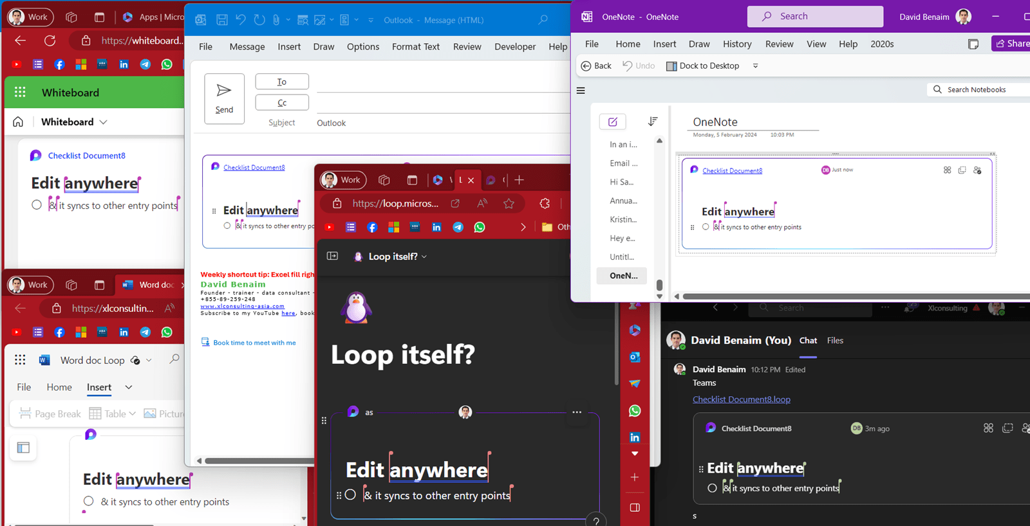This screenshot has width=1030, height=526.
Task: Click the Whiteboard home icon
Action: (x=18, y=122)
